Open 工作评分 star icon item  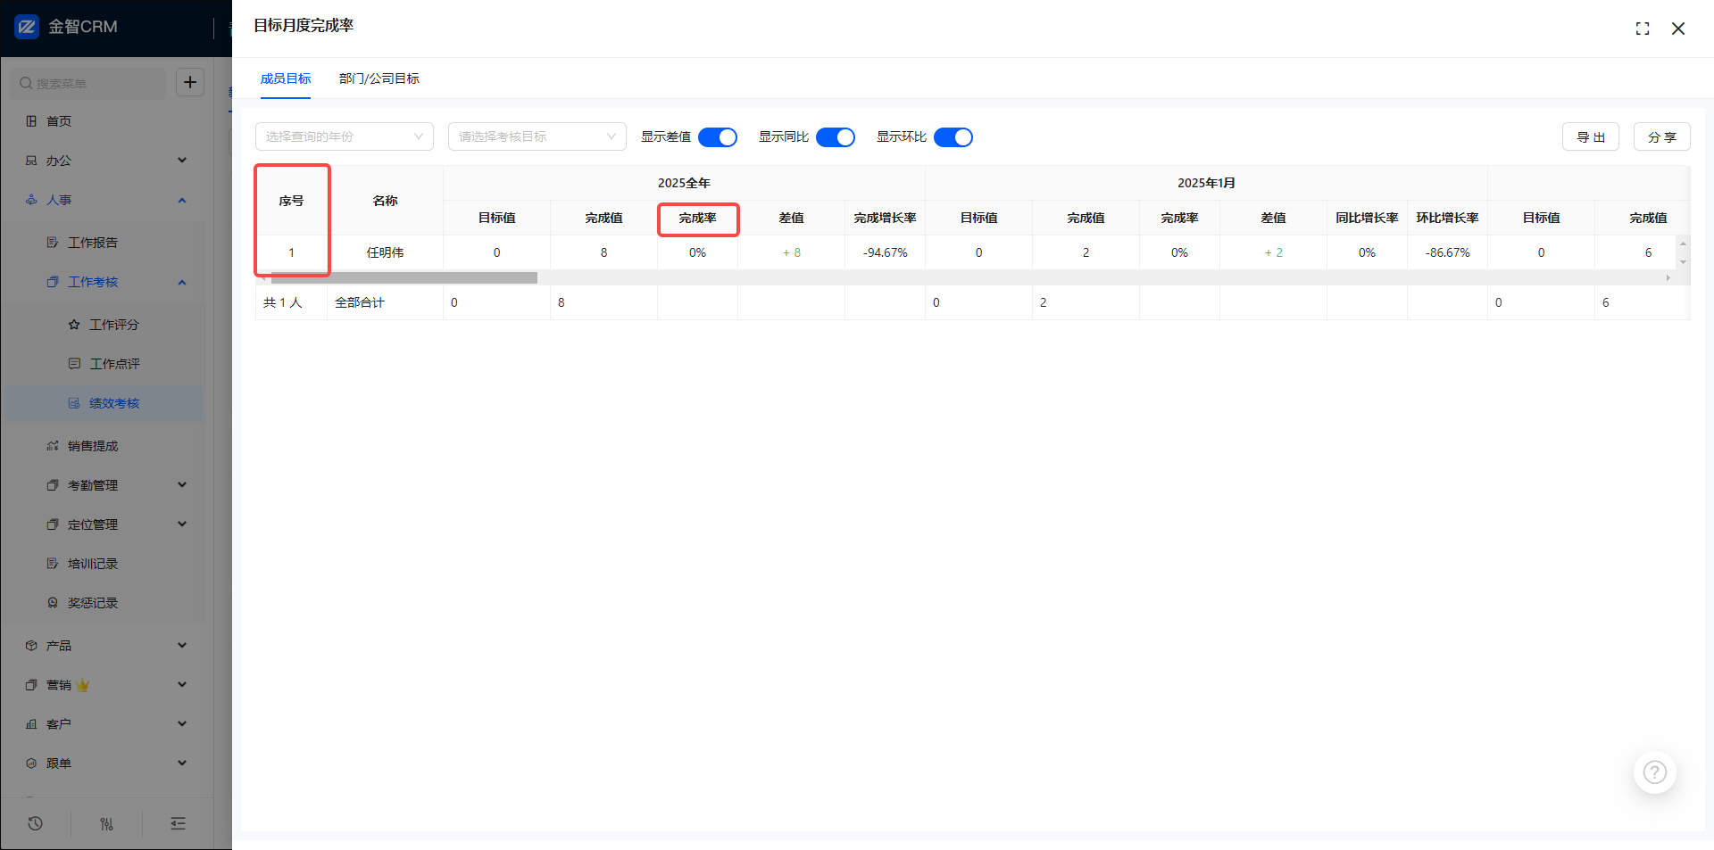click(74, 325)
